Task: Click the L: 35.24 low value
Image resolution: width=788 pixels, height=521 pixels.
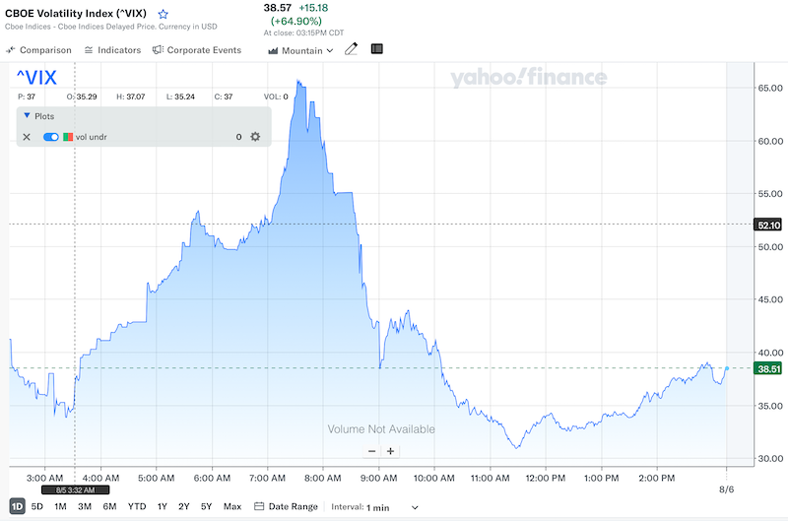Action: tap(180, 97)
